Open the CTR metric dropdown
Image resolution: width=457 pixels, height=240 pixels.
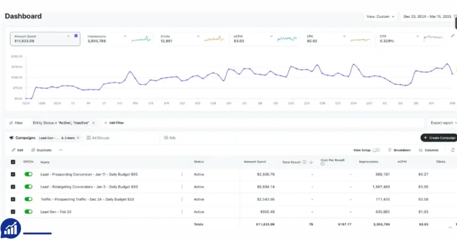click(x=417, y=37)
